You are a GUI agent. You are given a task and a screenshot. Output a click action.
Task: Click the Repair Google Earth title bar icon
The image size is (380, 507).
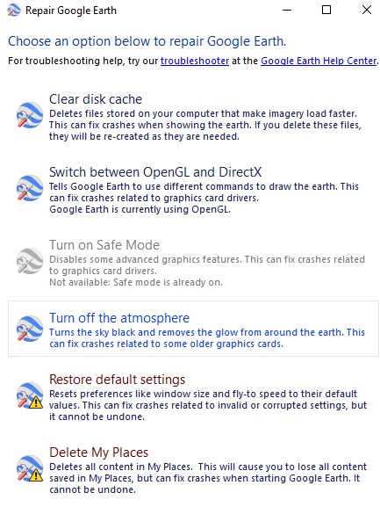pos(13,10)
